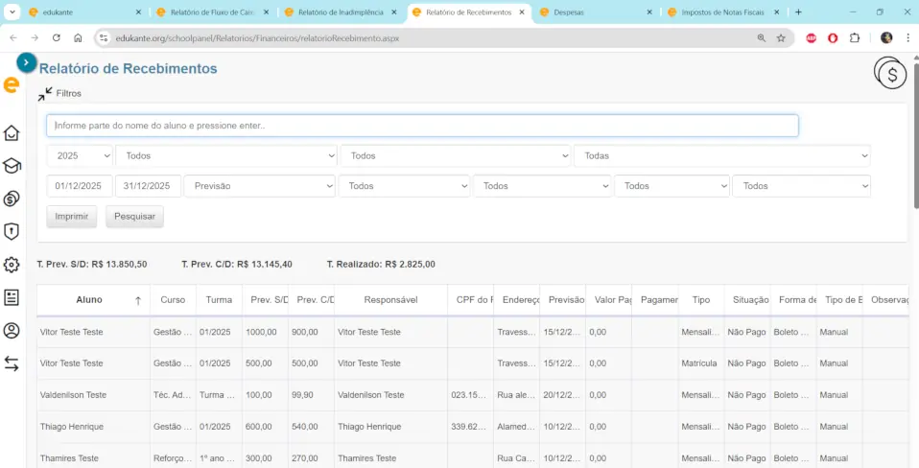Click the student name search field
919x468 pixels.
coord(422,126)
